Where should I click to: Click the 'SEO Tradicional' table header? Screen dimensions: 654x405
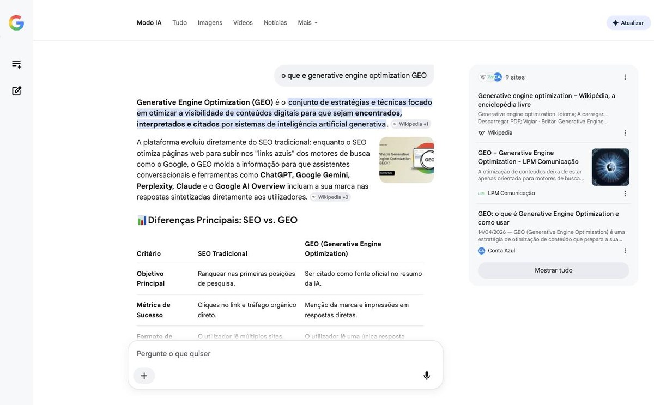tap(222, 253)
